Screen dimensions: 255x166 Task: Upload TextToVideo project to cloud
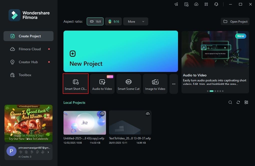coord(148,114)
